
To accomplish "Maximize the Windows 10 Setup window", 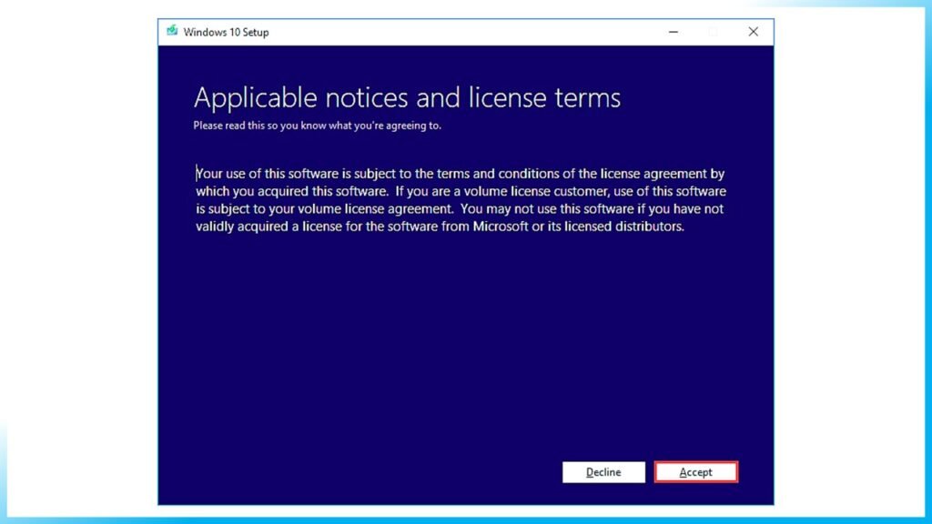I will pyautogui.click(x=713, y=31).
